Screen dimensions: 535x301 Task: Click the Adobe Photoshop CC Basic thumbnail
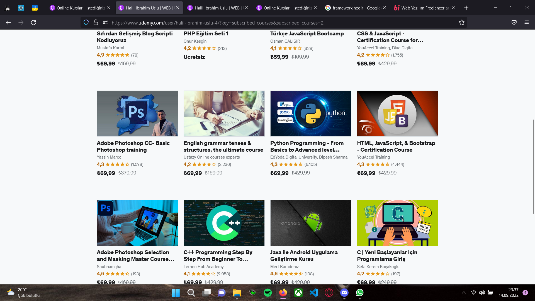pos(137,113)
